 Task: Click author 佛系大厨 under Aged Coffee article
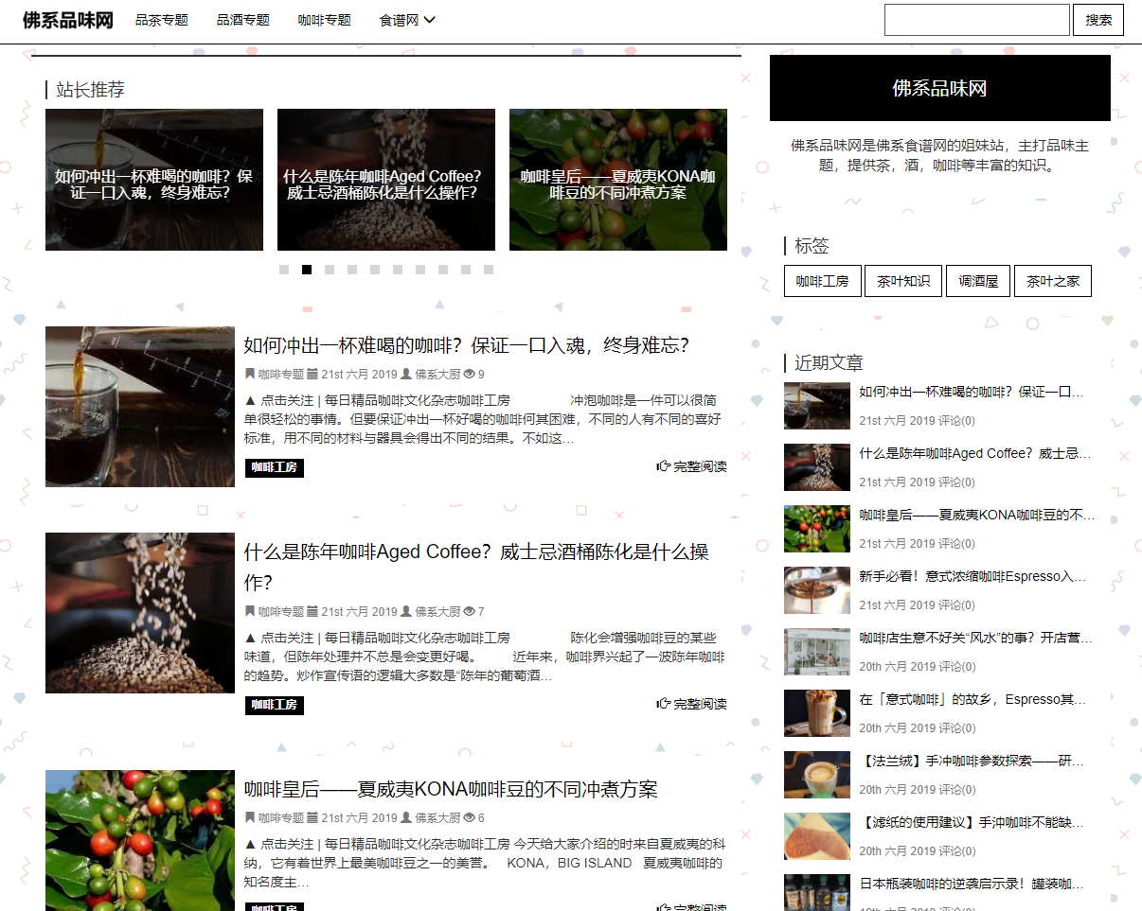(x=437, y=612)
